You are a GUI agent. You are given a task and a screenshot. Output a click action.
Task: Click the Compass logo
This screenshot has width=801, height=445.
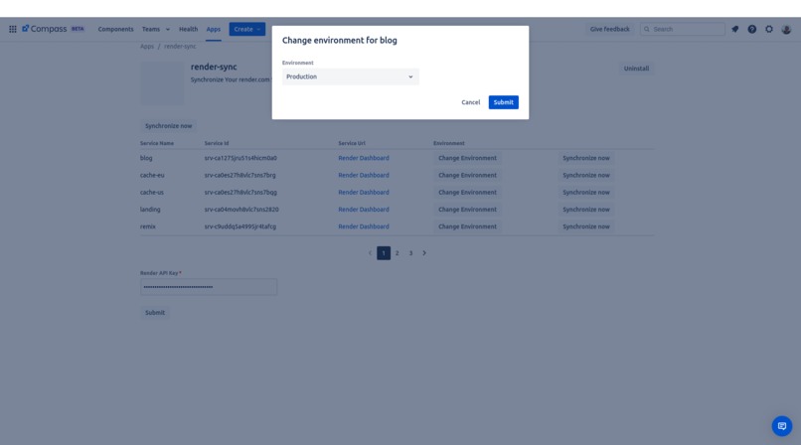[45, 29]
